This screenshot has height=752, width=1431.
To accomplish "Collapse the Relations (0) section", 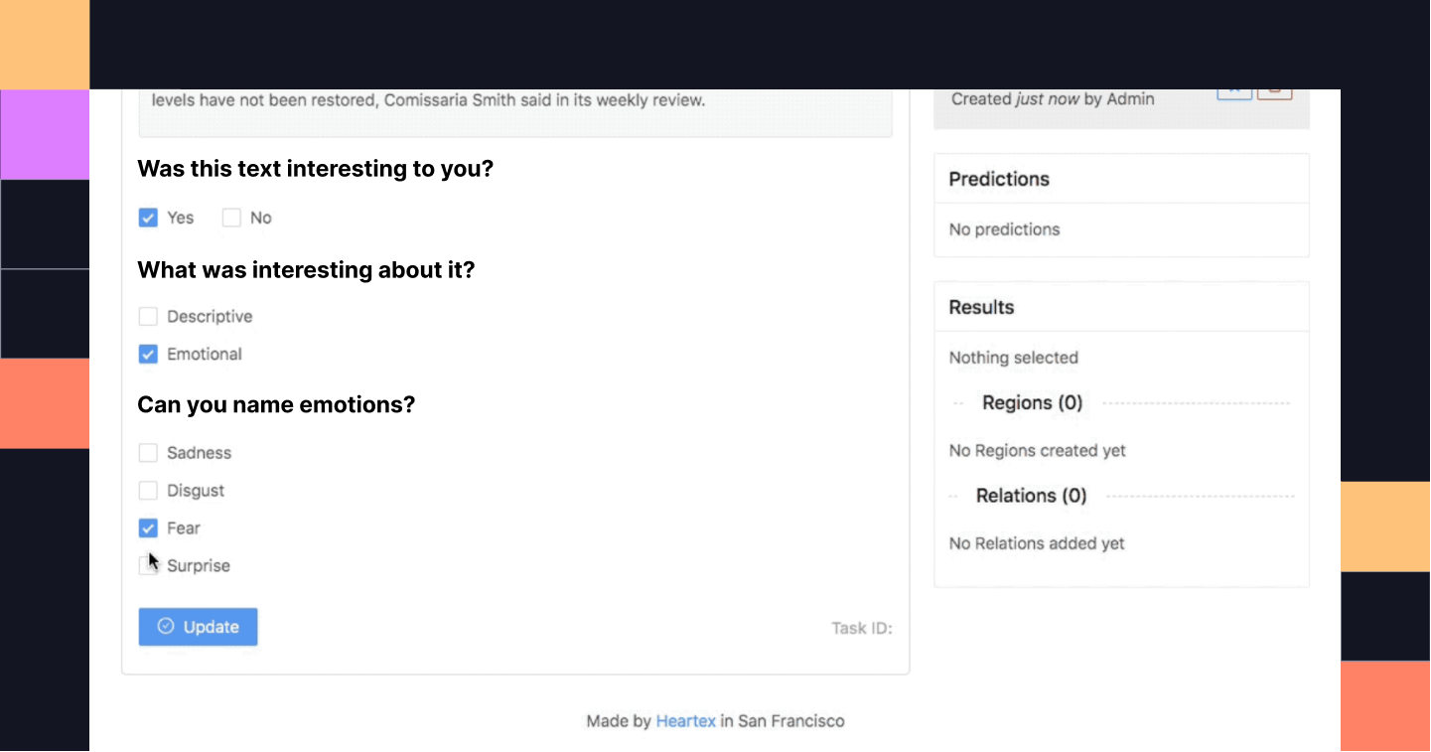I will coord(1031,495).
